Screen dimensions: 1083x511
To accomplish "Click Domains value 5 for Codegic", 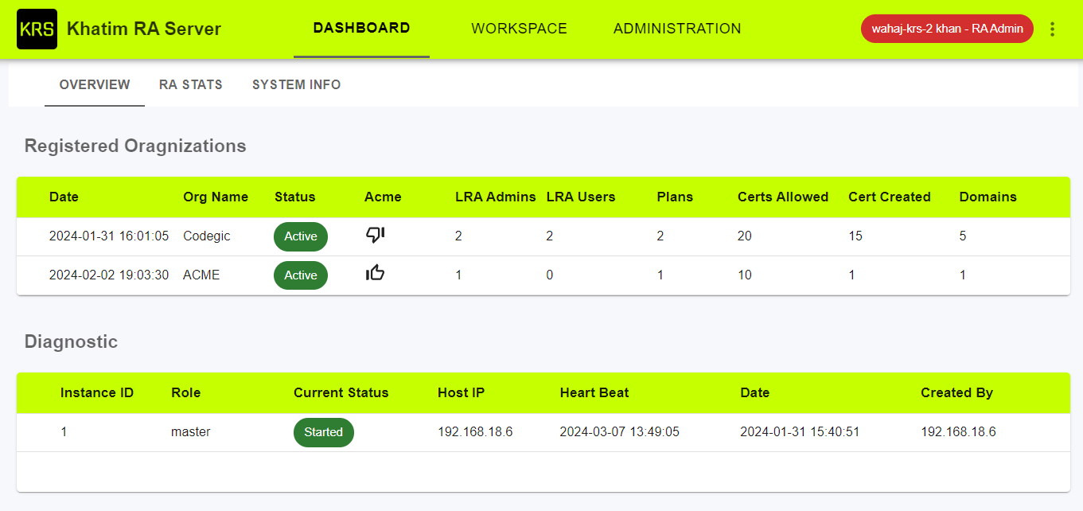I will (x=963, y=236).
